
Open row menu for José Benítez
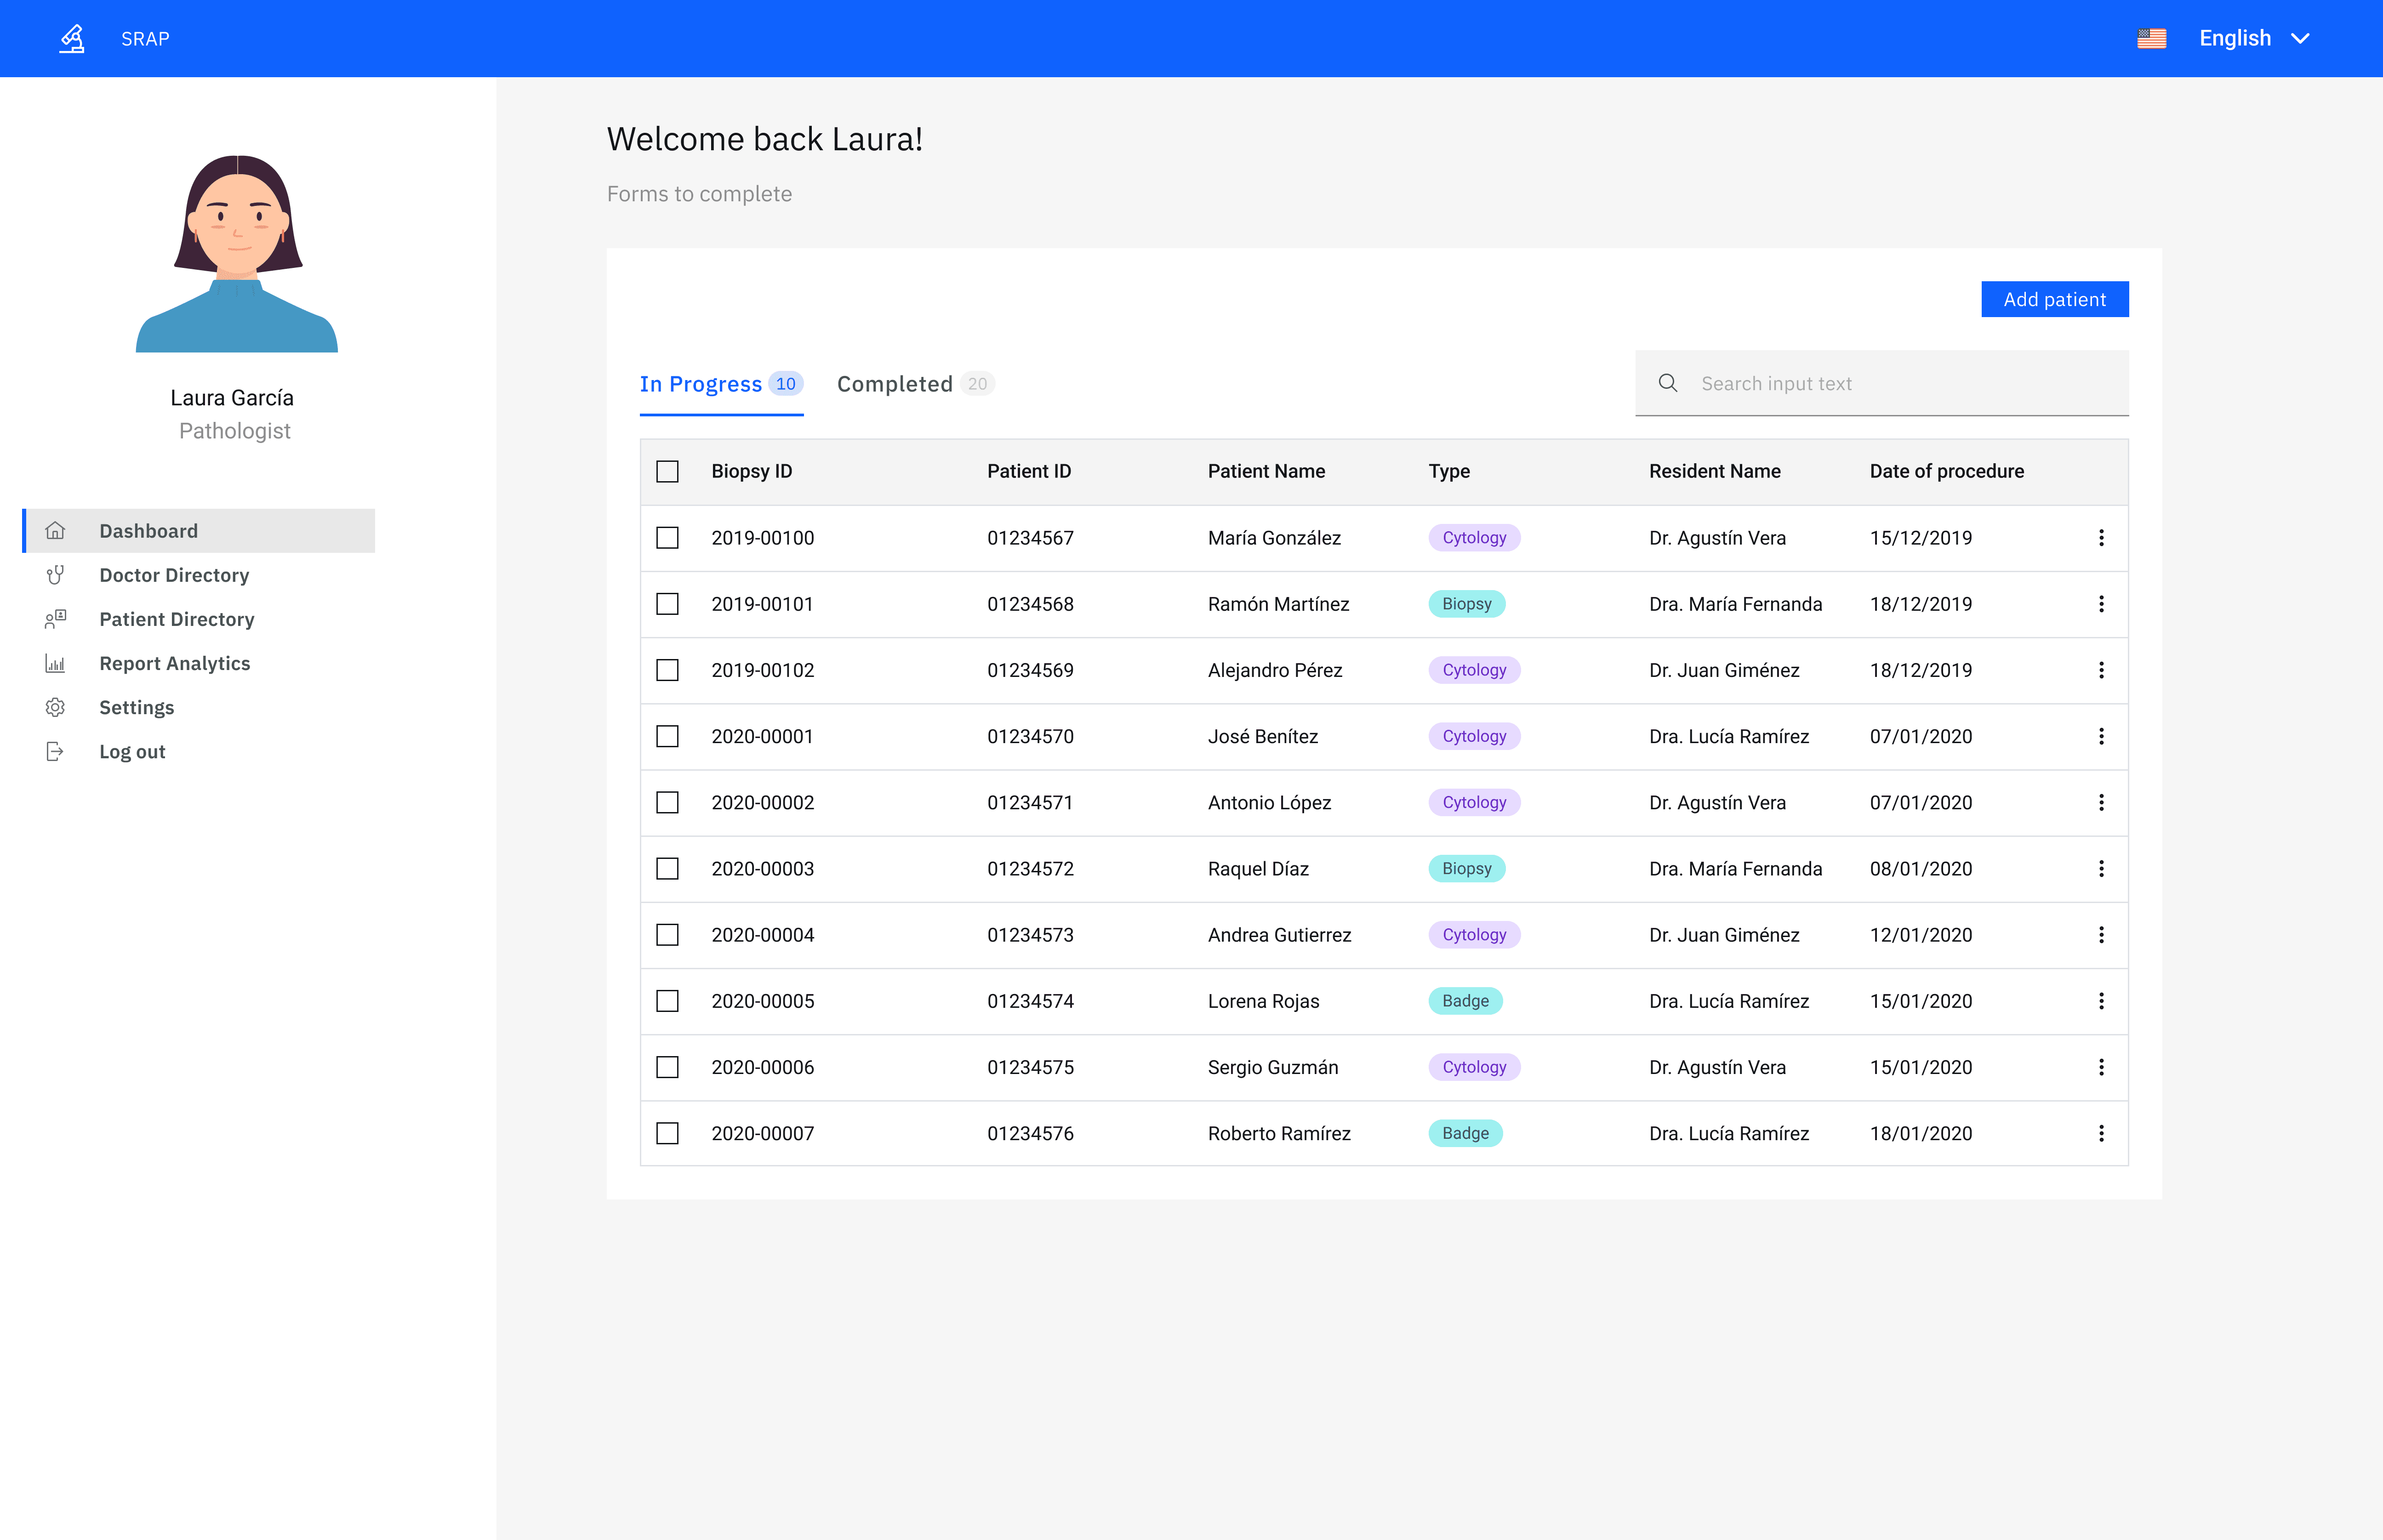point(2101,736)
